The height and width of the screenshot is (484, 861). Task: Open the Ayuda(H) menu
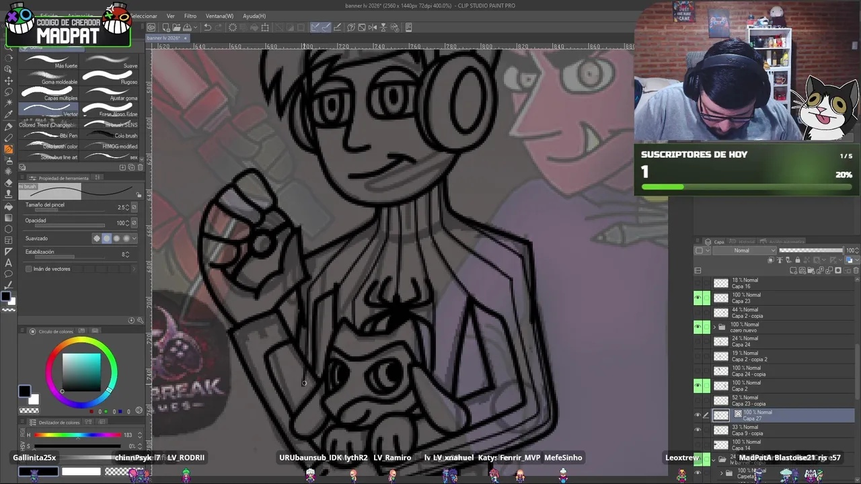pyautogui.click(x=254, y=15)
